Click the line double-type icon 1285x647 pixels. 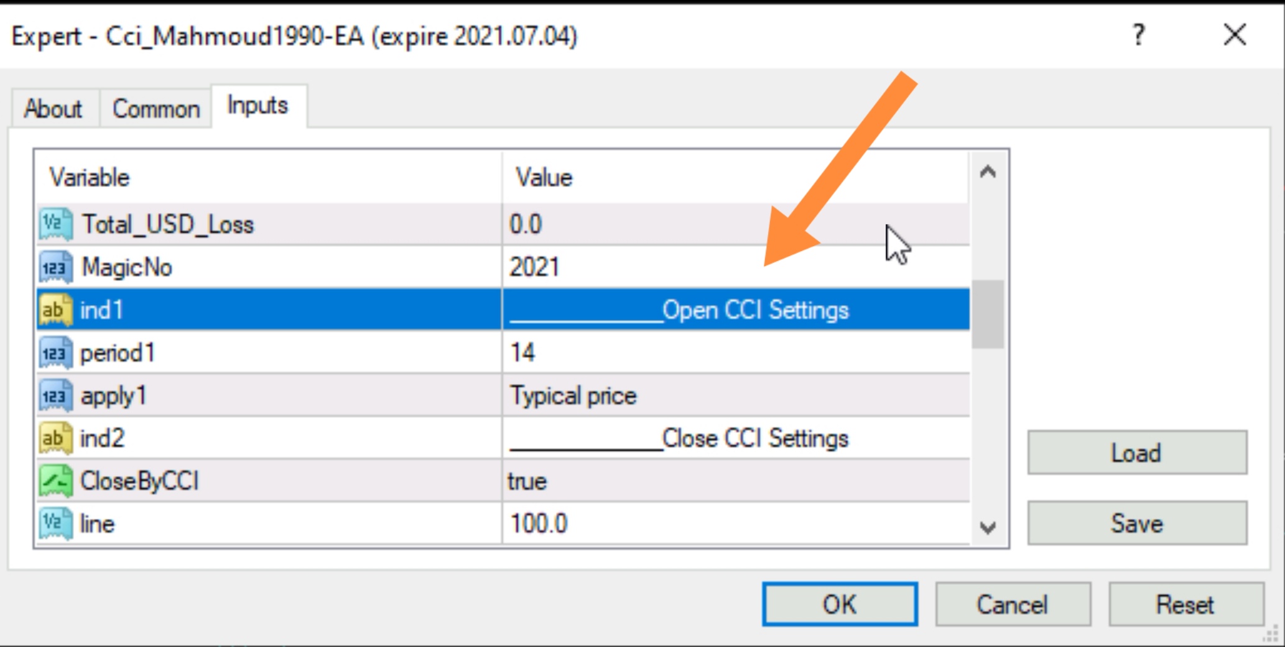(x=55, y=524)
